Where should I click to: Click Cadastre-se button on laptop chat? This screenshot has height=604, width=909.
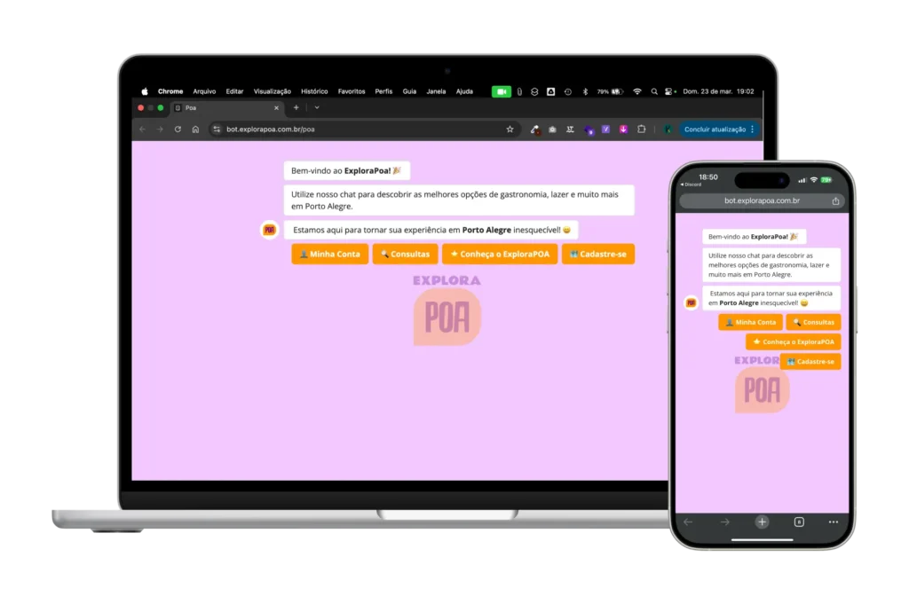(598, 255)
